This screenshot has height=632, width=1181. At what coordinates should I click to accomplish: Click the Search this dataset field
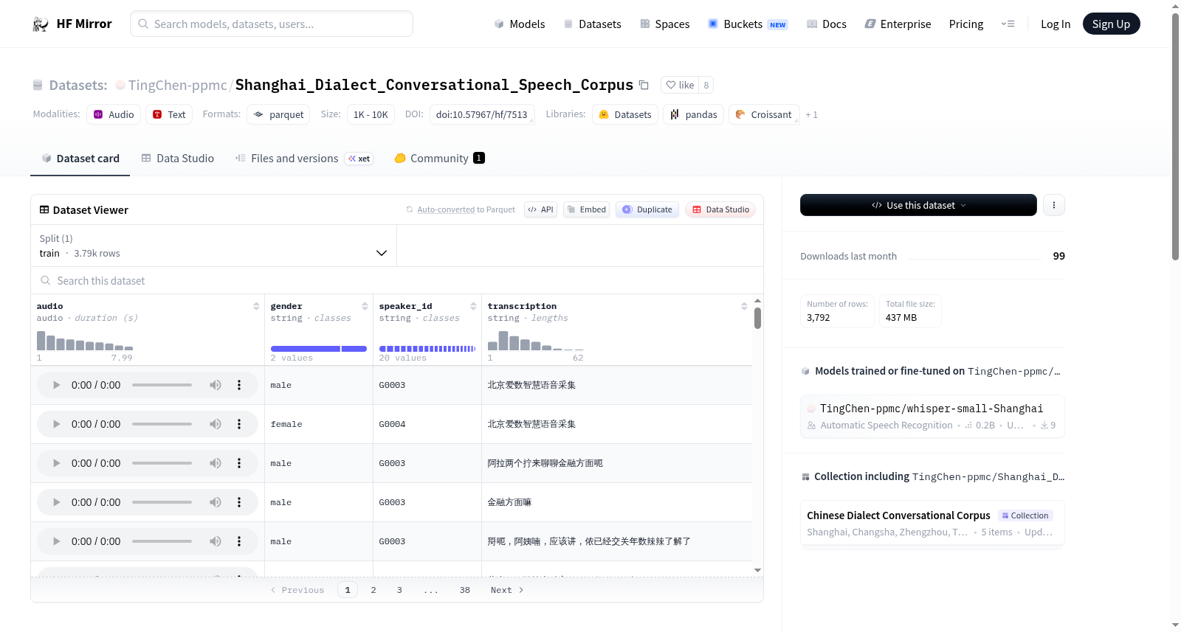pos(397,281)
